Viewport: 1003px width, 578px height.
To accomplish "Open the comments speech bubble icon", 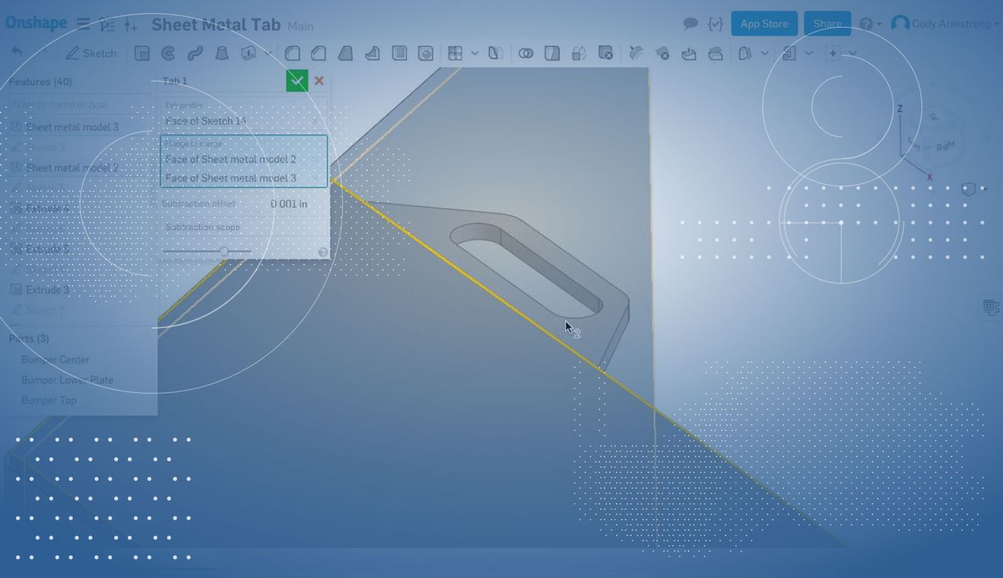I will point(690,24).
